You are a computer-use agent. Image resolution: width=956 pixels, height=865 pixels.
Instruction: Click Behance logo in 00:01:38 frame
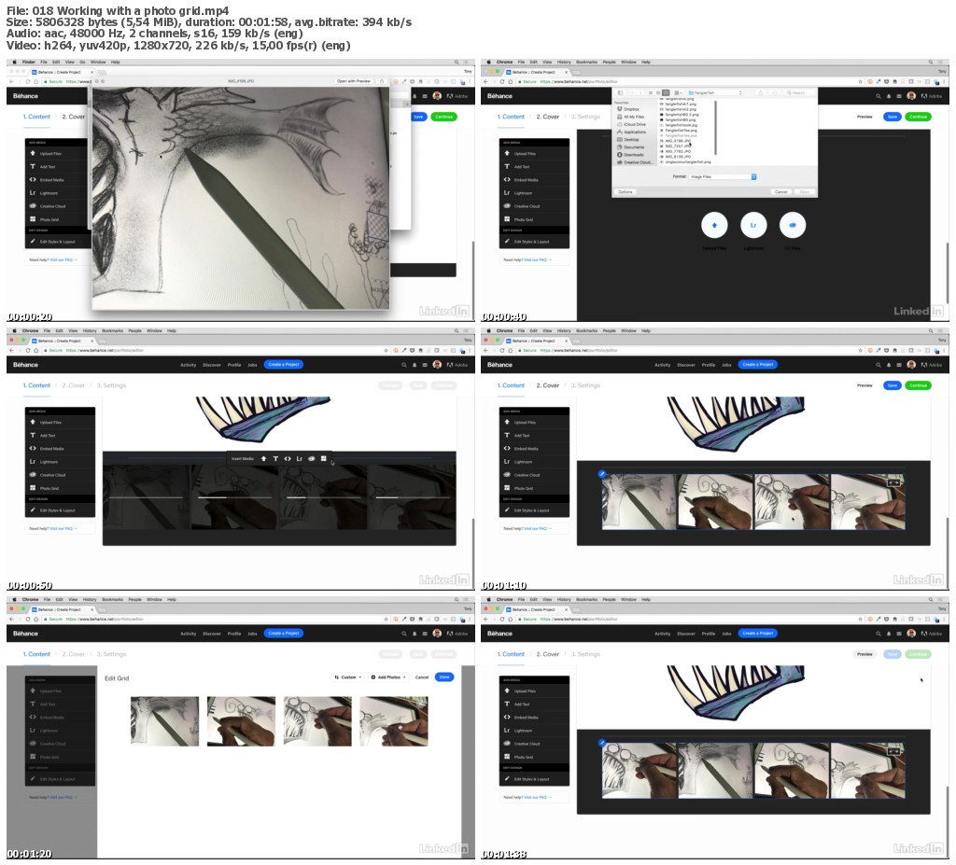(x=499, y=634)
